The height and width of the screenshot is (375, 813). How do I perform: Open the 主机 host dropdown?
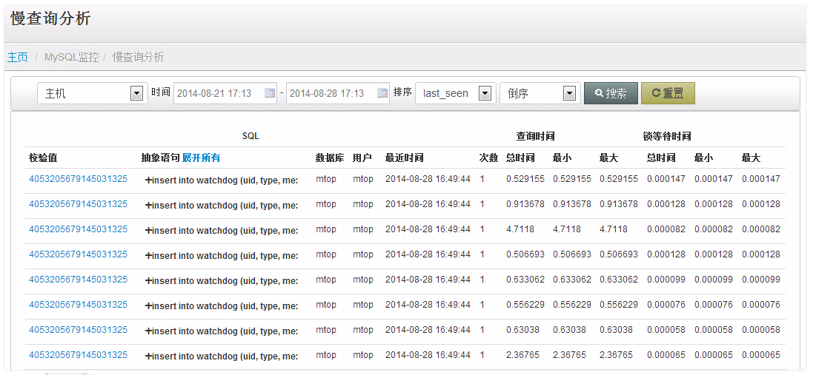click(93, 94)
